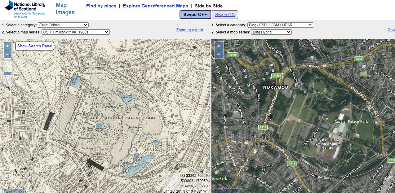
Task: Click the A214 road shield marker
Action: click(x=291, y=164)
